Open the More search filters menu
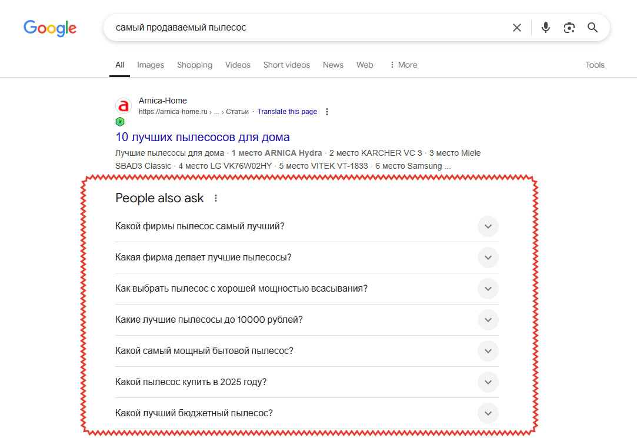The height and width of the screenshot is (438, 637). [x=403, y=65]
